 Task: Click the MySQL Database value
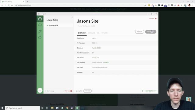coord(96,48)
